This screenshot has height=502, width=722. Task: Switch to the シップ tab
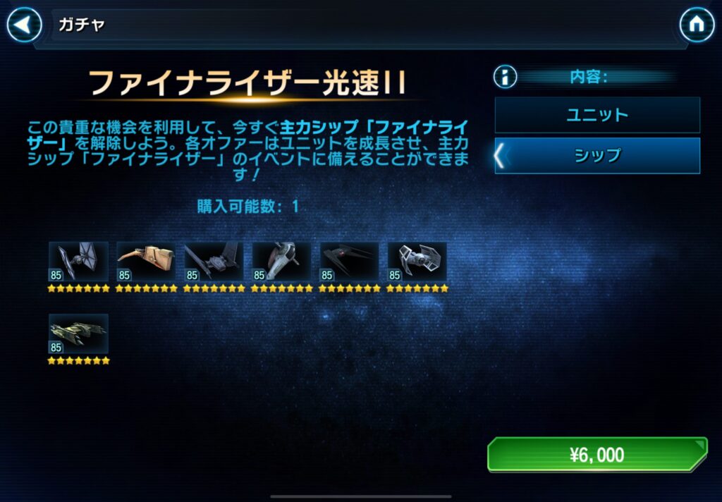597,156
